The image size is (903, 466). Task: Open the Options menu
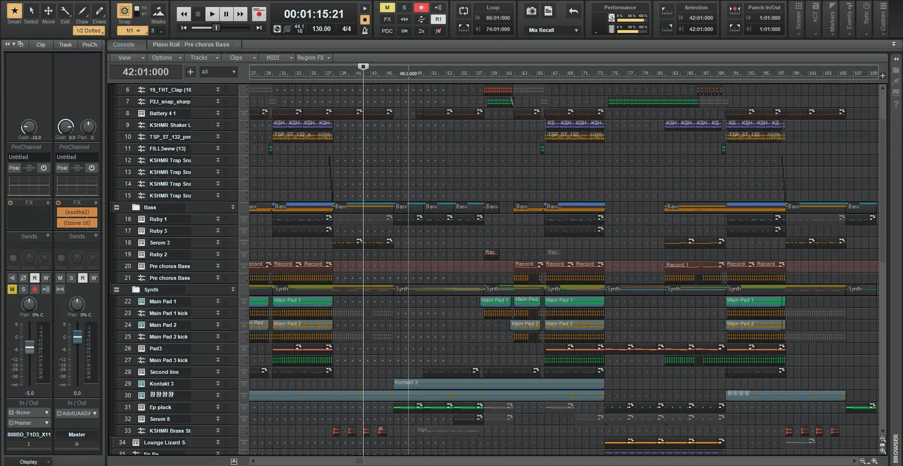(165, 57)
